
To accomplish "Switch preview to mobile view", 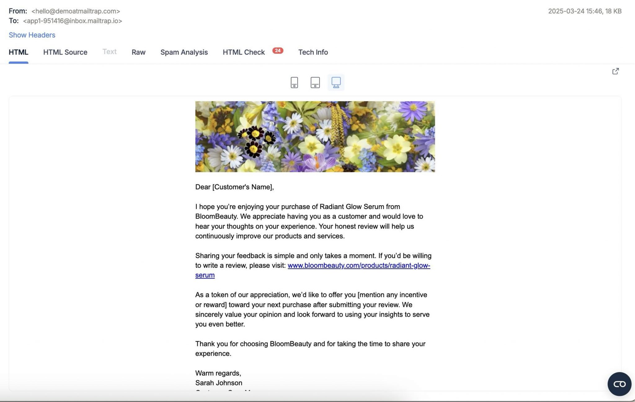I will tap(294, 82).
